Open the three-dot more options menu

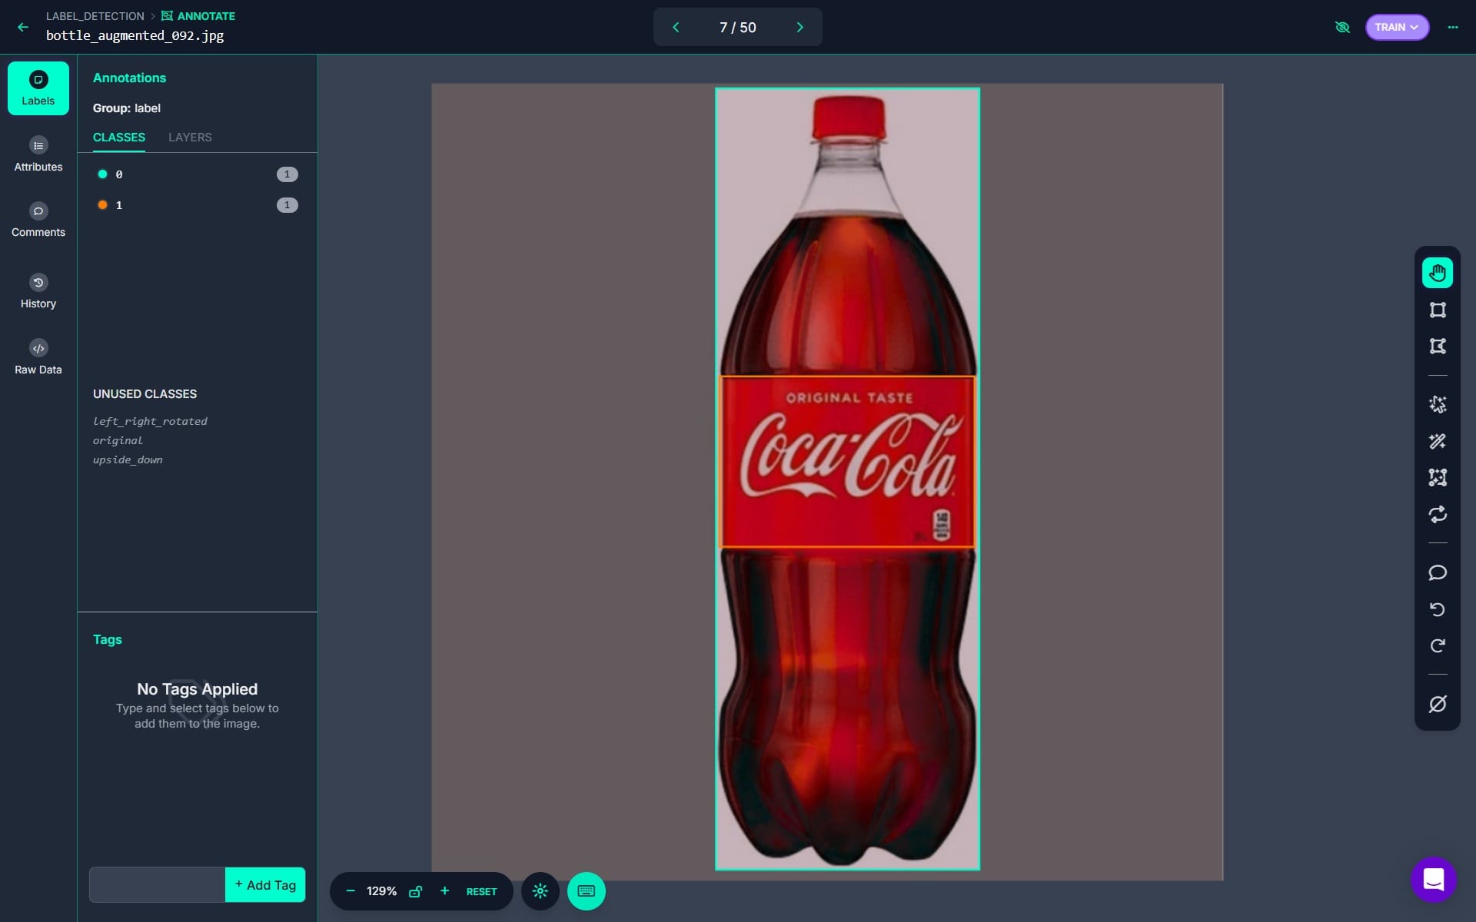coord(1452,27)
